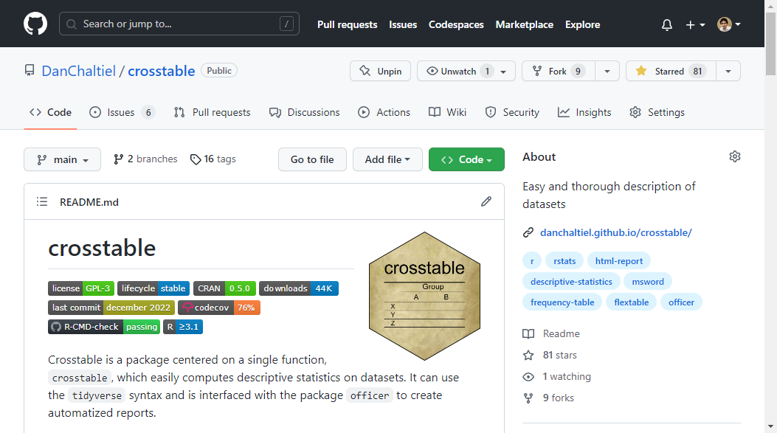Open README table of contents icon
This screenshot has height=433, width=777.
[x=42, y=201]
